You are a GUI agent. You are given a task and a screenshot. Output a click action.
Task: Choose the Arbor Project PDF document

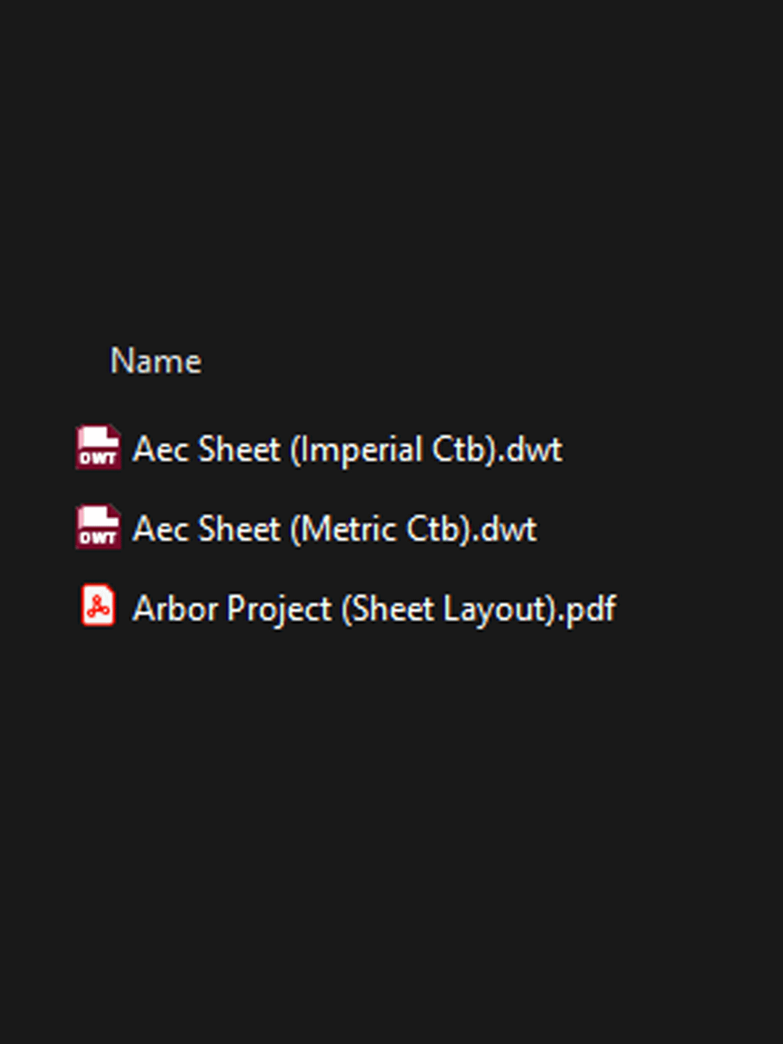click(x=374, y=609)
